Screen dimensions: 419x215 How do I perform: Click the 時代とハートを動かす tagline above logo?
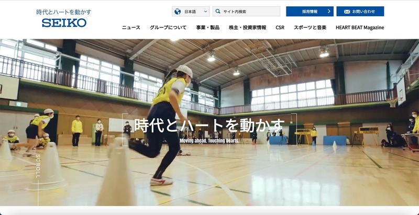click(64, 12)
